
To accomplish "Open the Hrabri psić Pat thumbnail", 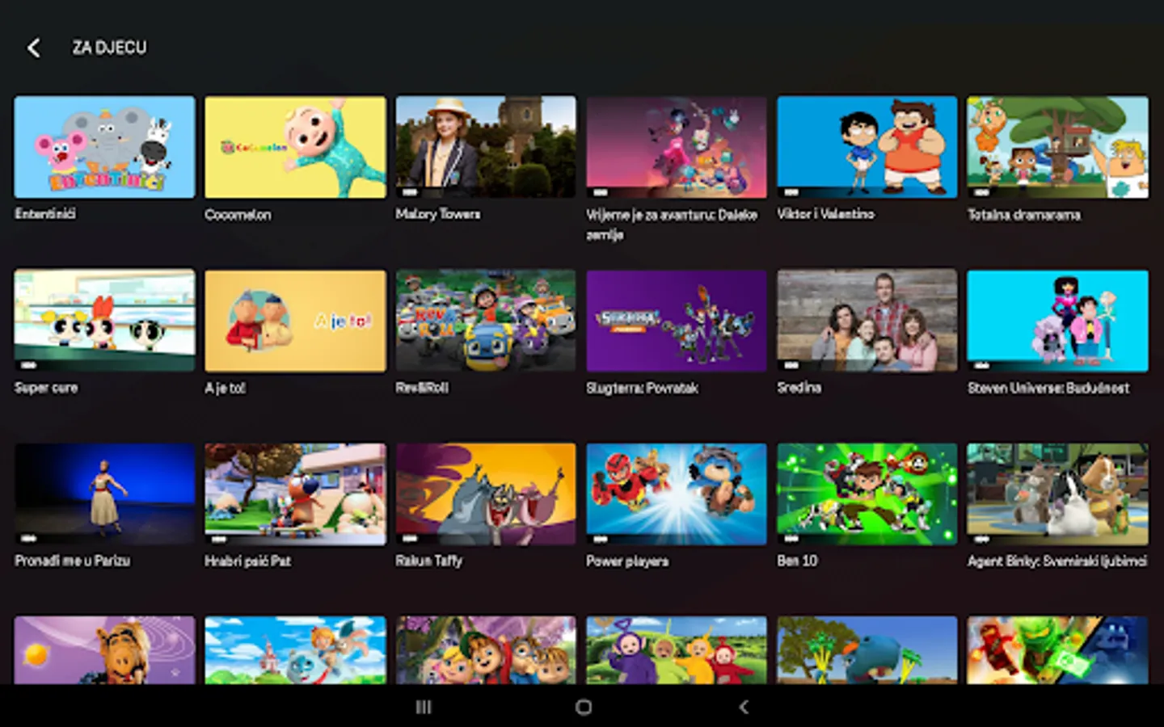I will (x=295, y=494).
